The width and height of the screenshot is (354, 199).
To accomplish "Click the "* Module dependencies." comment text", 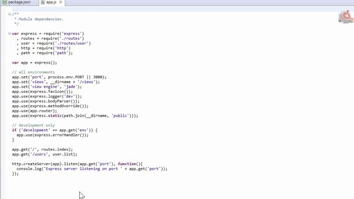I will 39,19.
